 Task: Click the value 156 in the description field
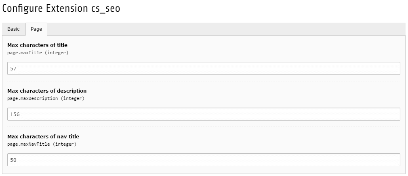click(15, 114)
